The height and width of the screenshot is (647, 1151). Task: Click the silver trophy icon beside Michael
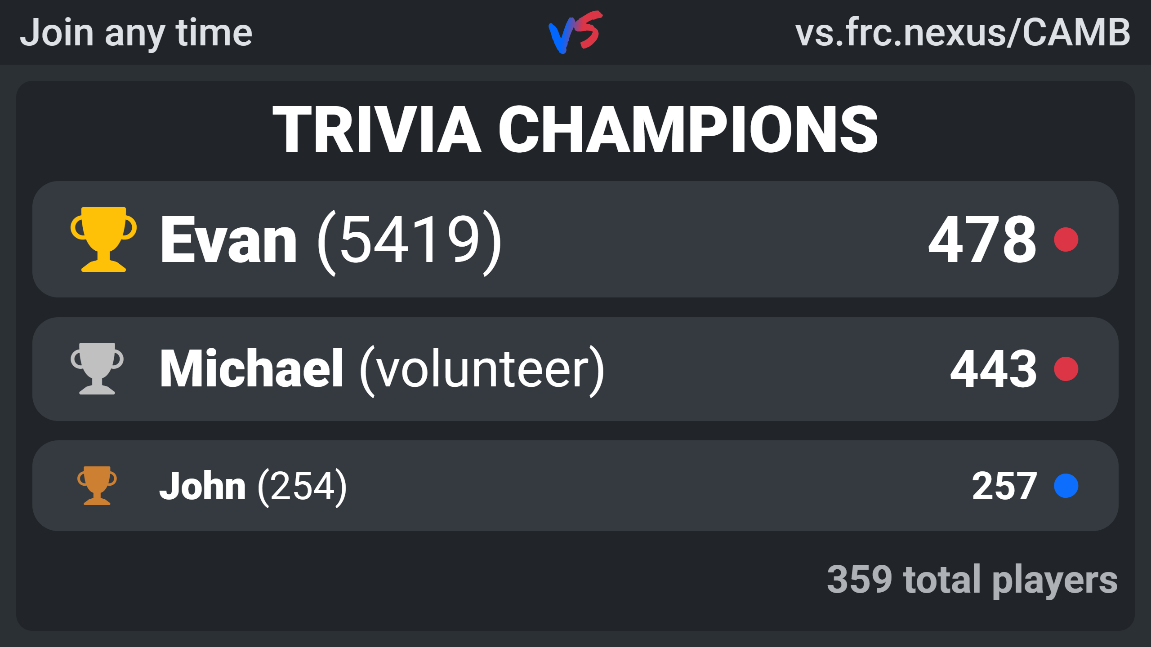coord(97,368)
